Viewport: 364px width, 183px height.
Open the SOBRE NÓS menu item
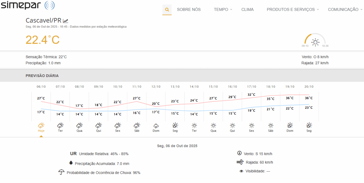pos(189,10)
